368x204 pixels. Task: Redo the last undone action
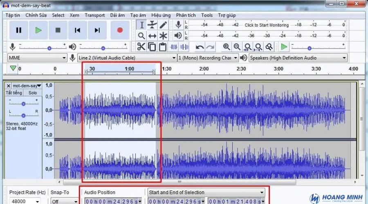pyautogui.click(x=210, y=47)
